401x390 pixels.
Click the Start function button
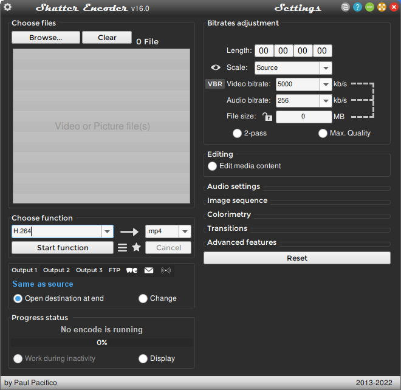63,248
